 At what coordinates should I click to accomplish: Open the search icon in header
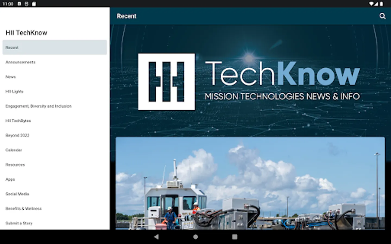(382, 16)
